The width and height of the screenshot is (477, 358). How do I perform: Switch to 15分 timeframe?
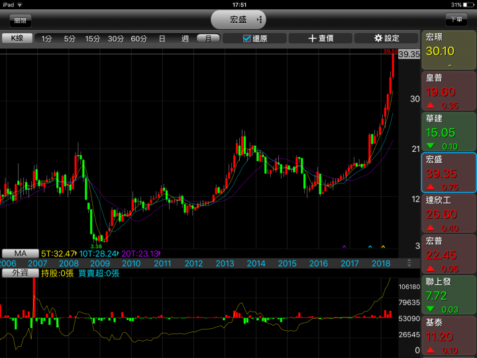click(93, 38)
